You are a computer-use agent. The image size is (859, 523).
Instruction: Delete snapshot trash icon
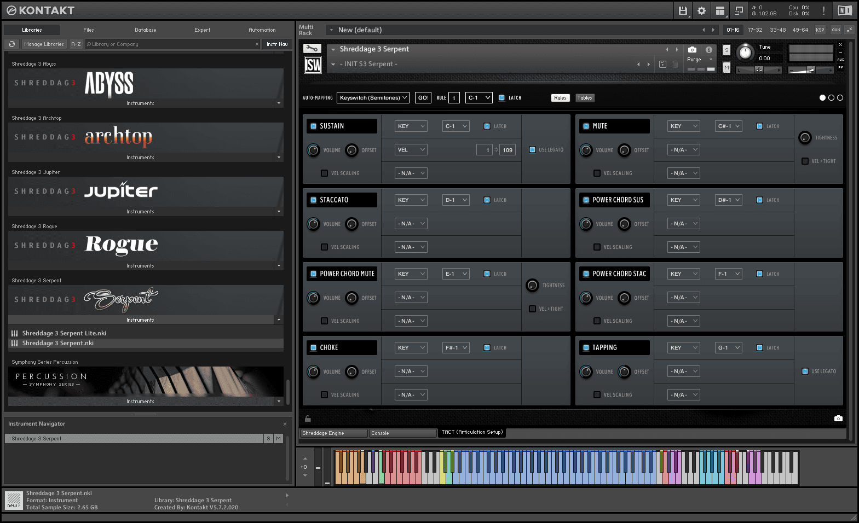pos(676,64)
